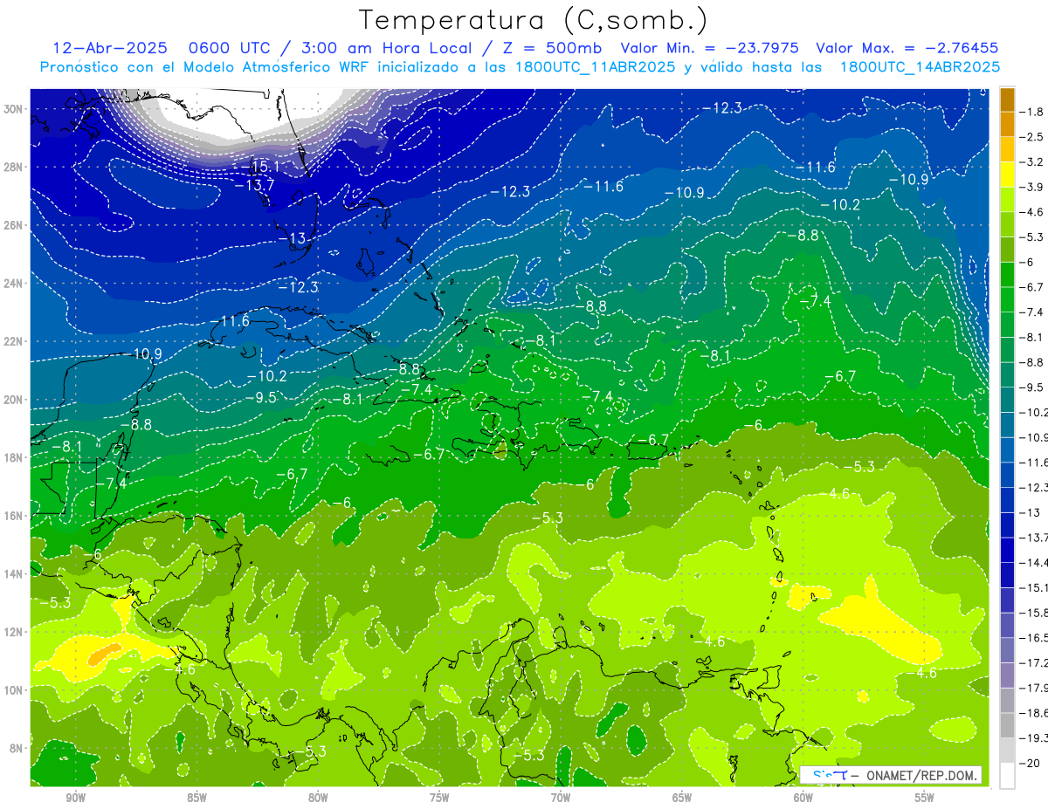
Task: Click the topmost brown swatch of color bar
Action: pyautogui.click(x=1007, y=99)
